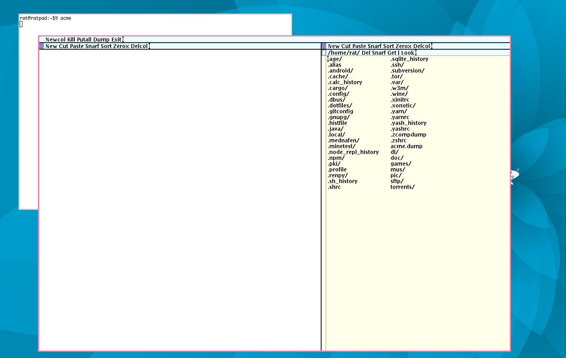Select the .minetest/ directory entry
Image resolution: width=566 pixels, height=358 pixels.
(342, 146)
